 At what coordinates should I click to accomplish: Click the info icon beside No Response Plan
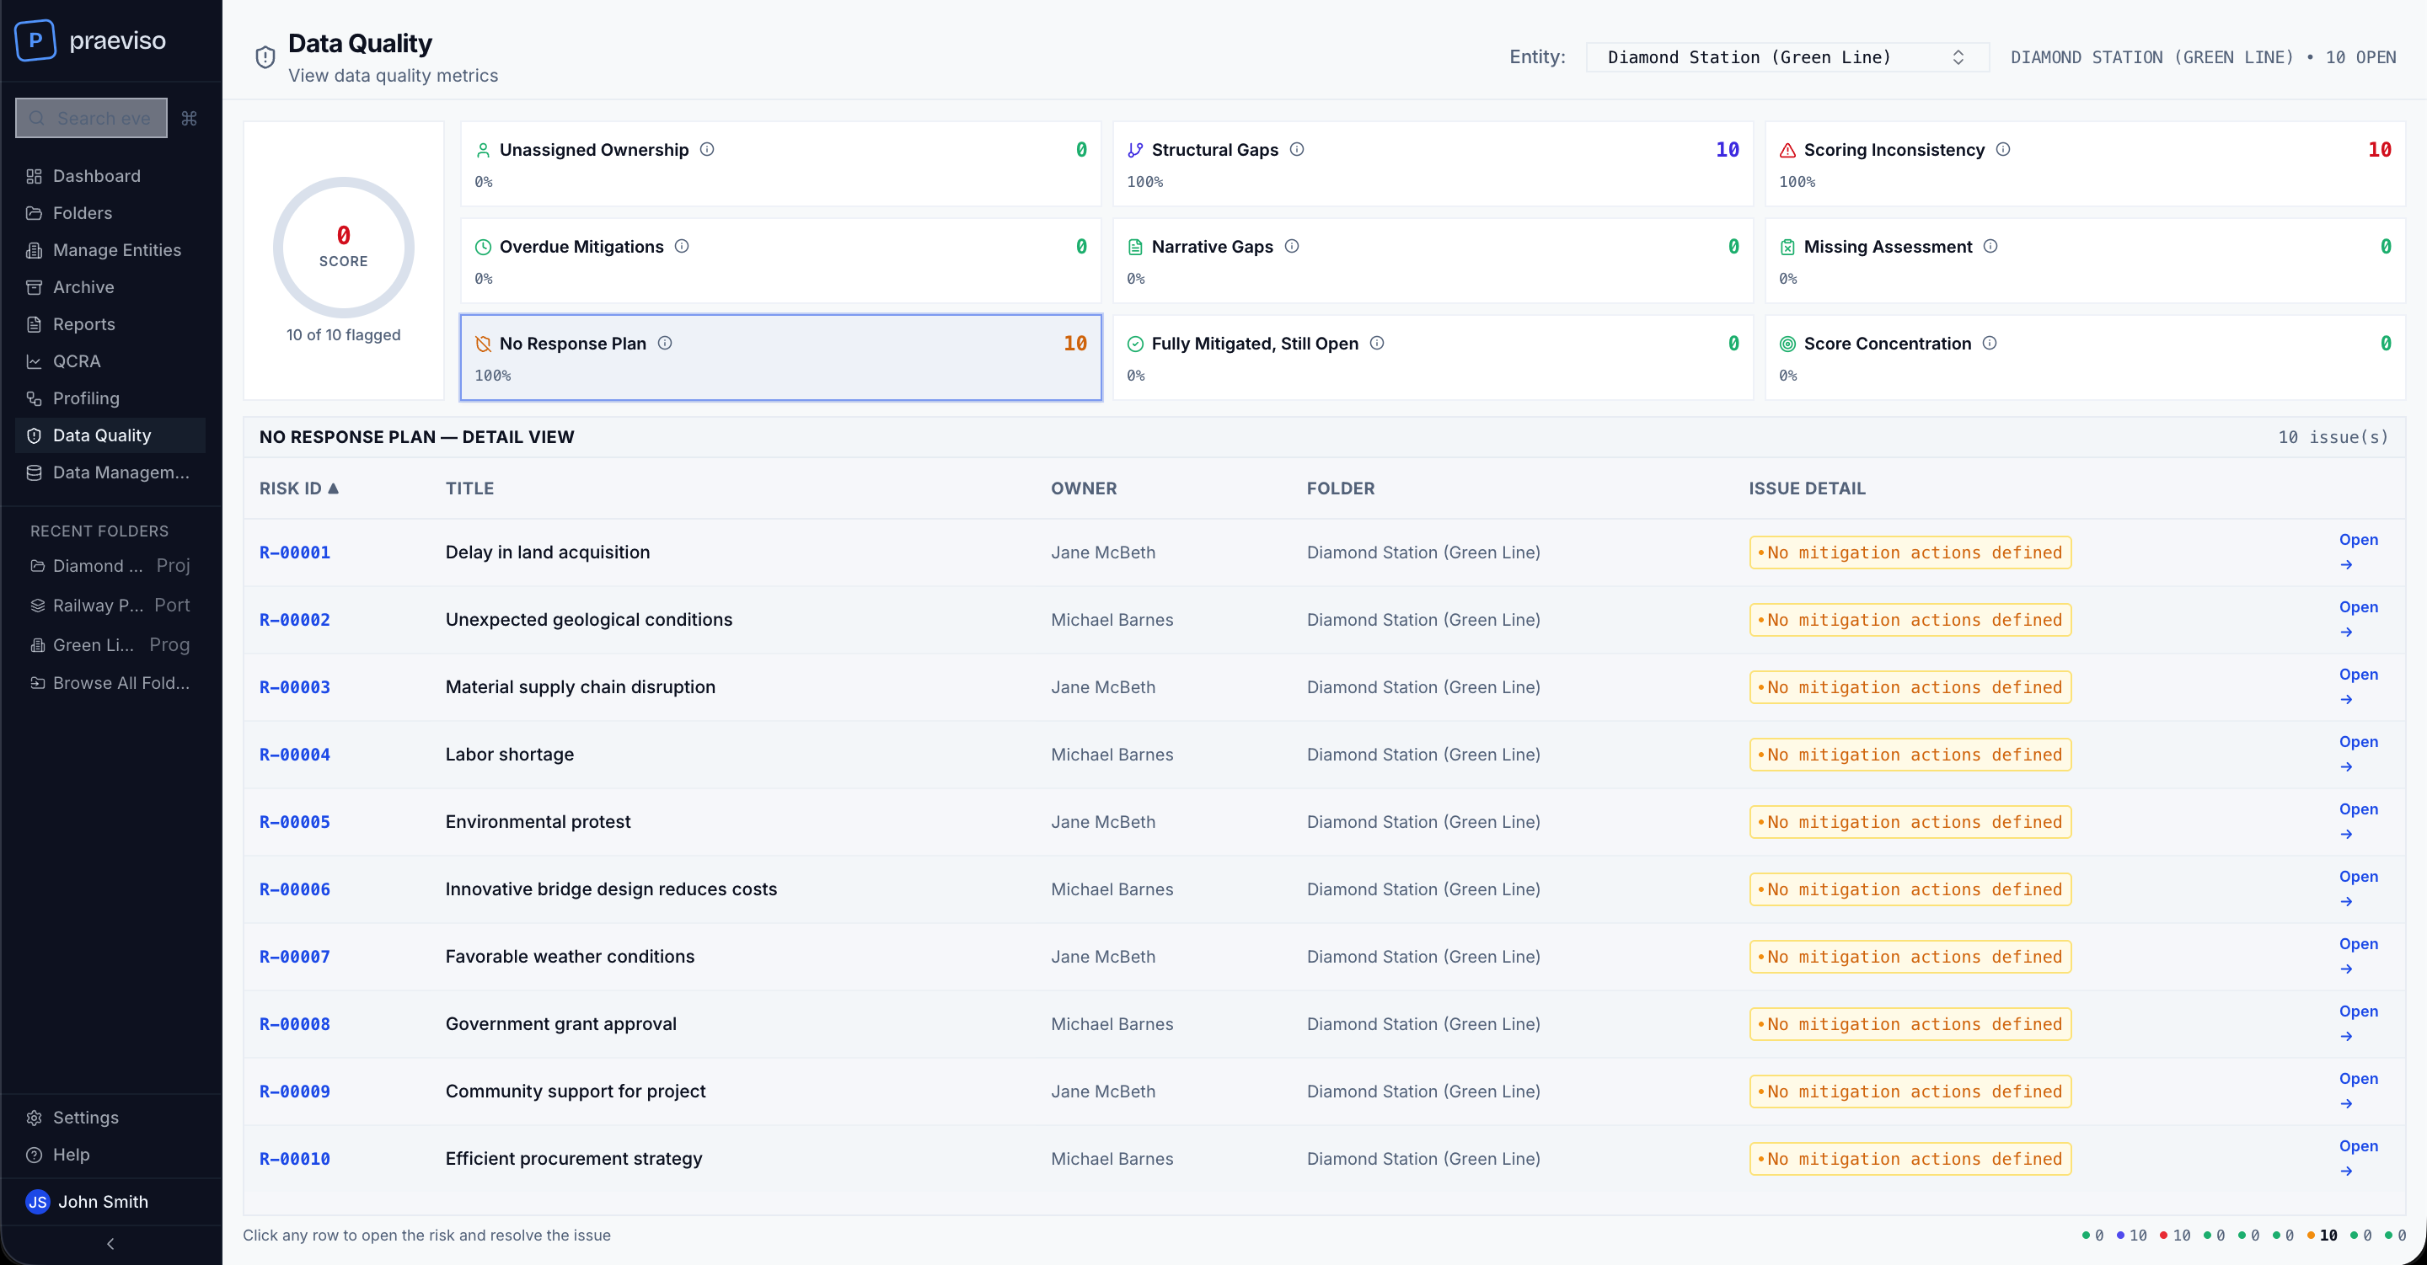(x=666, y=343)
